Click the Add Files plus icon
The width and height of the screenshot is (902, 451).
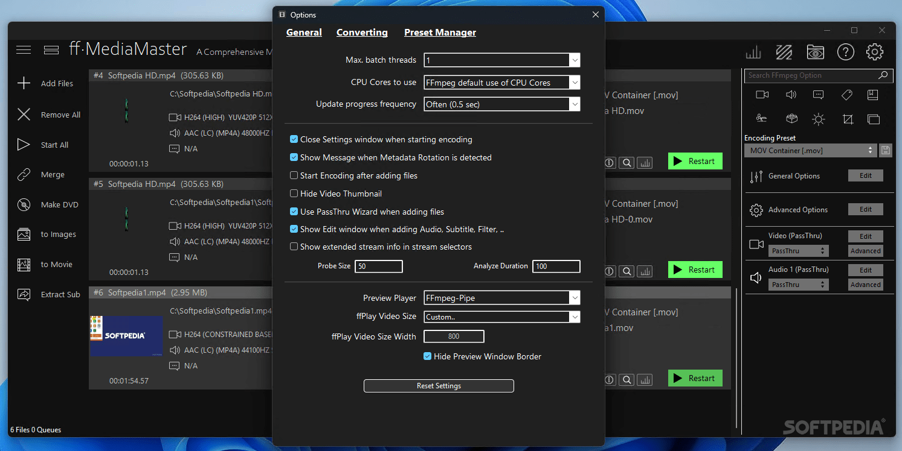24,83
